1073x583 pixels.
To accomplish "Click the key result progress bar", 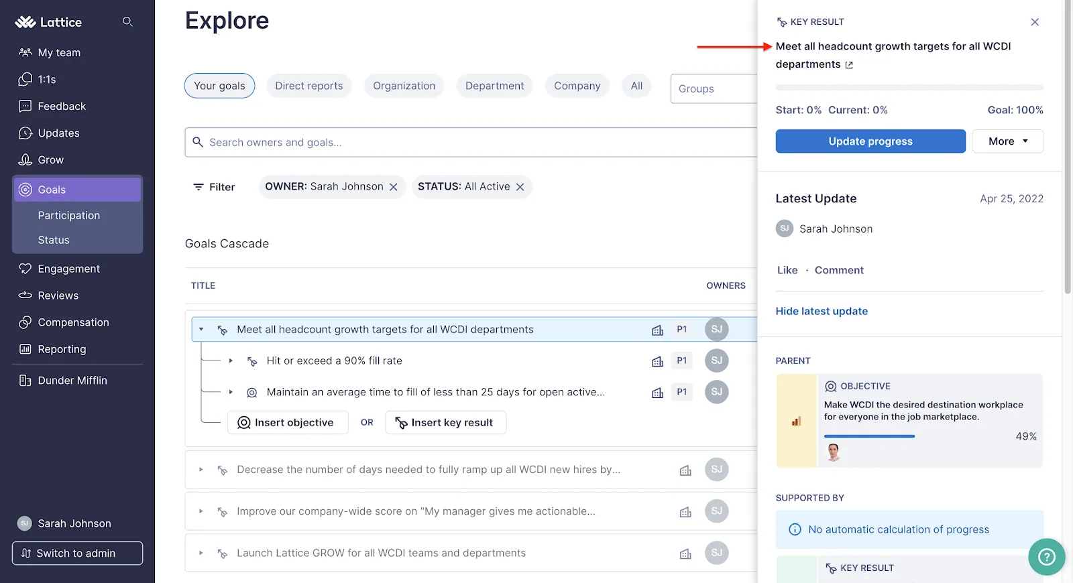I will pyautogui.click(x=909, y=88).
